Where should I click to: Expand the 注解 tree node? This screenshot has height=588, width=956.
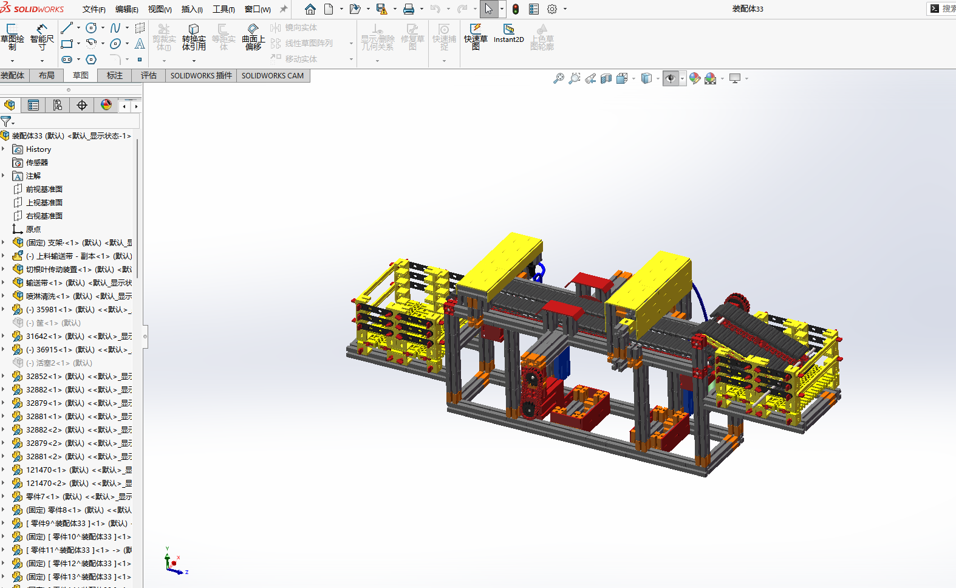(x=4, y=176)
